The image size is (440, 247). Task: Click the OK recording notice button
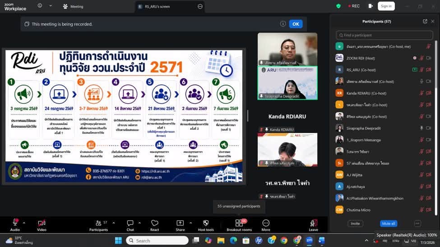[x=296, y=24]
